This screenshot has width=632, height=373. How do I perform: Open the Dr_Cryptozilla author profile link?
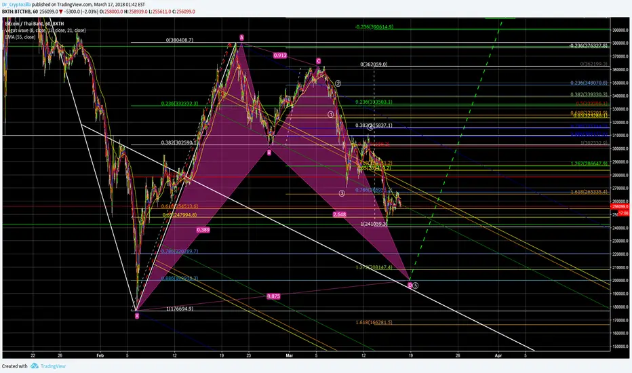pyautogui.click(x=16, y=5)
